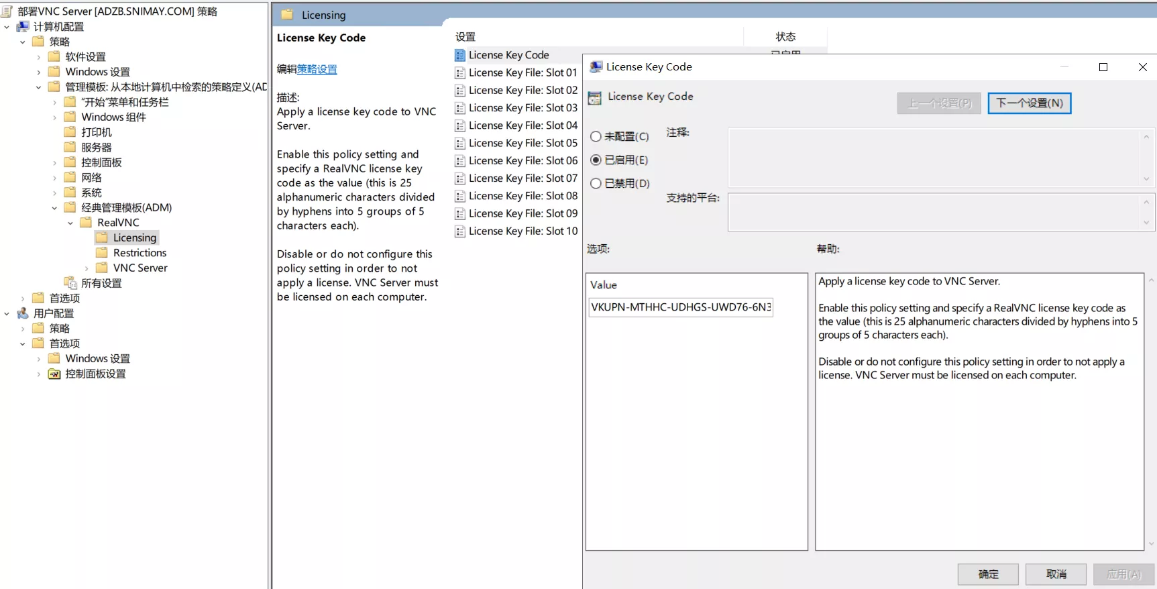
Task: Expand the VNC Server tree node
Action: pyautogui.click(x=87, y=268)
